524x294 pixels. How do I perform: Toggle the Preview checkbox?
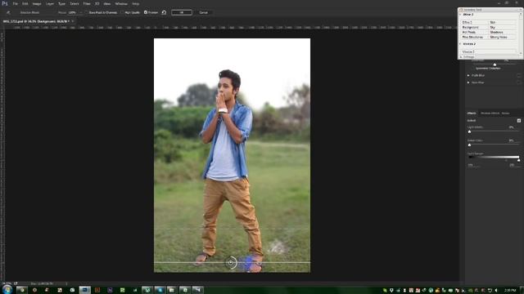coord(146,12)
